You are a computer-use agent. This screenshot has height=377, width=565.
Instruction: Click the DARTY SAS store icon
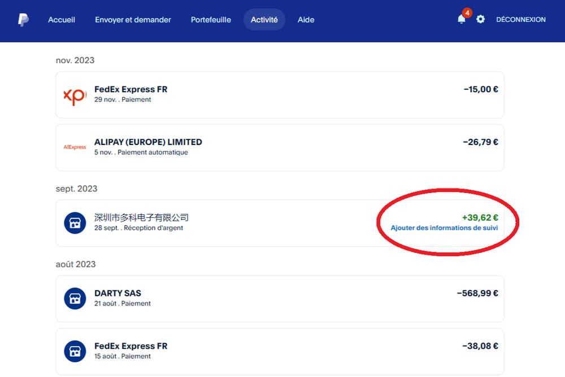pyautogui.click(x=75, y=299)
